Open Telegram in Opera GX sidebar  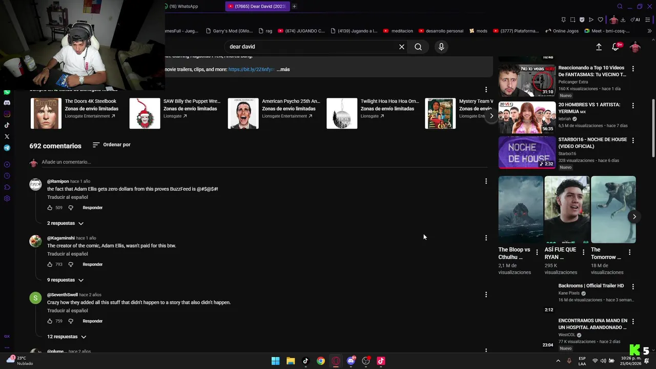tap(7, 148)
